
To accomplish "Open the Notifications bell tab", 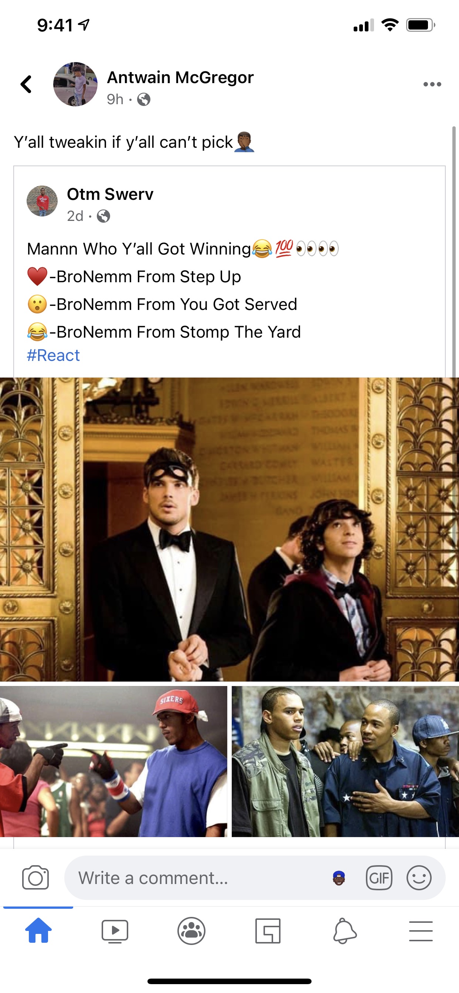I will 344,931.
